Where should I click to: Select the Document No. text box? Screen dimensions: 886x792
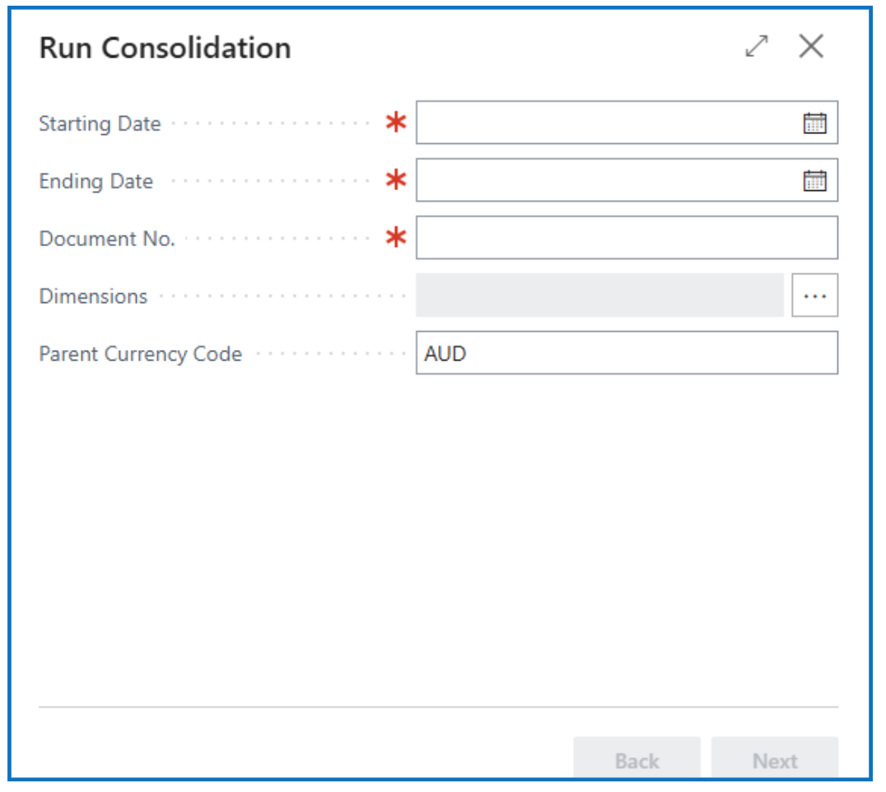click(x=626, y=239)
